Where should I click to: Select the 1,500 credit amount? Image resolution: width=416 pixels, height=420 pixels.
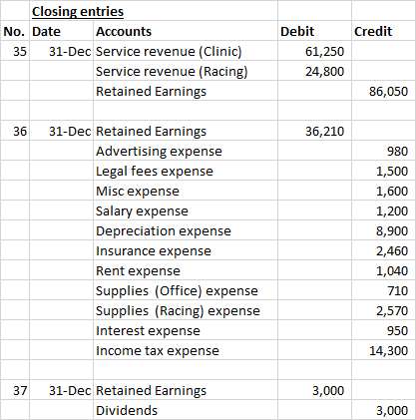tap(383, 171)
